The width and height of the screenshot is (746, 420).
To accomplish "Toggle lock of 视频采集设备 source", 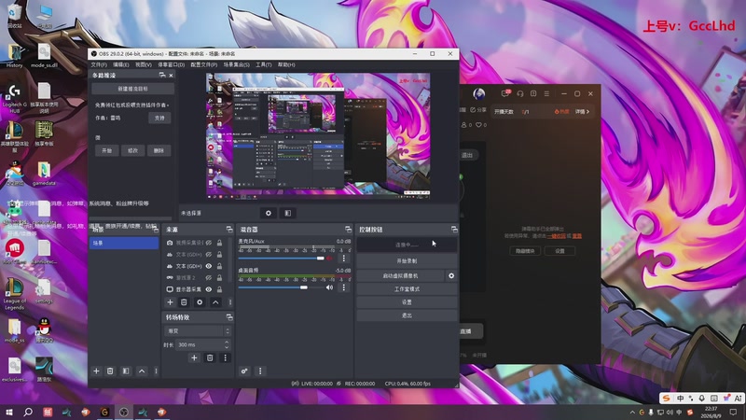I will click(x=219, y=243).
